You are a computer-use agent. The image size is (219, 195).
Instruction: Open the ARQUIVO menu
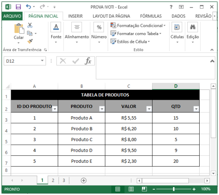click(x=12, y=16)
